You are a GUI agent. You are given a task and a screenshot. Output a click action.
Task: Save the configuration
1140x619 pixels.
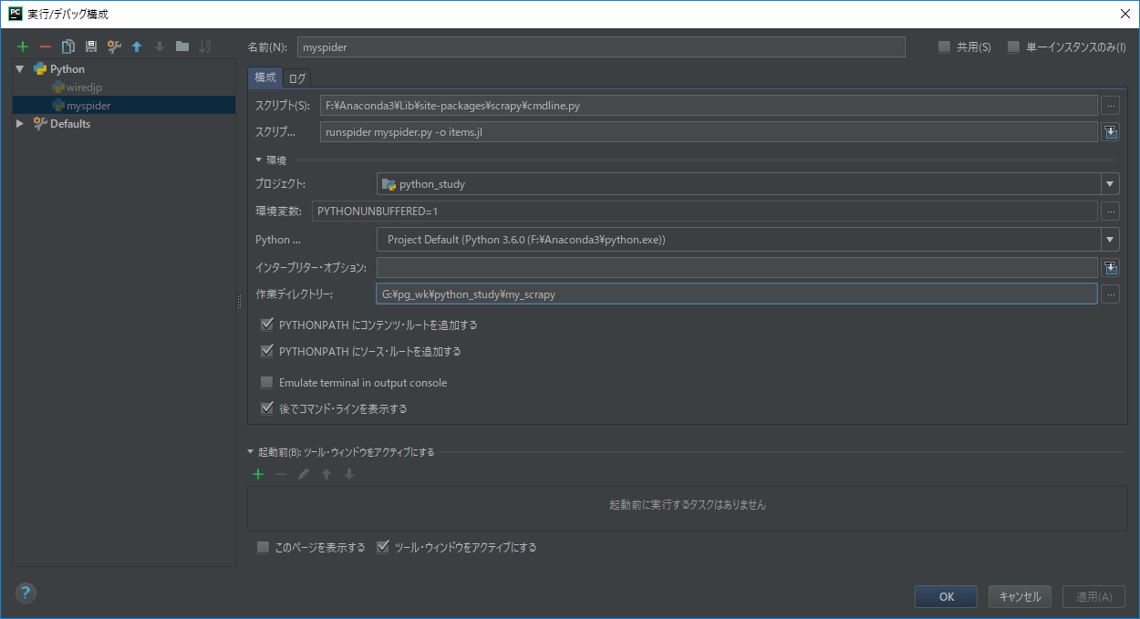point(89,46)
